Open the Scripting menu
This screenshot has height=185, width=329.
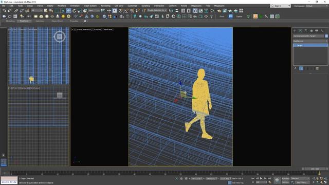tap(145, 6)
